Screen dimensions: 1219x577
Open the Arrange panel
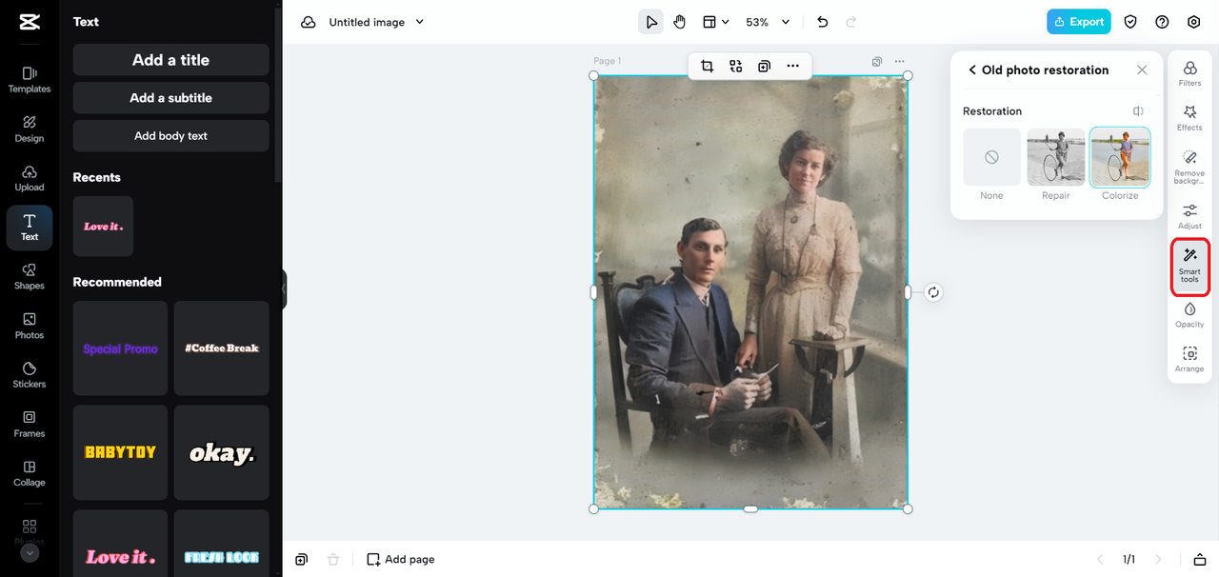(1189, 359)
